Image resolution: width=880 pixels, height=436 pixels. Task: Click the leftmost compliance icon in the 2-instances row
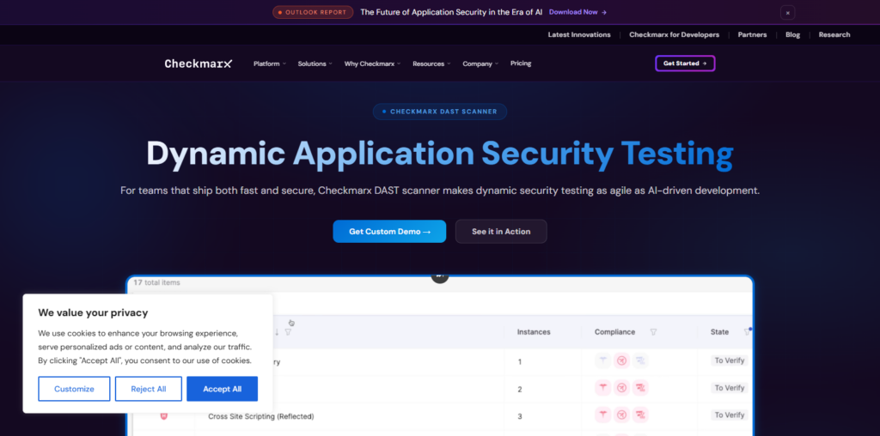(x=603, y=388)
